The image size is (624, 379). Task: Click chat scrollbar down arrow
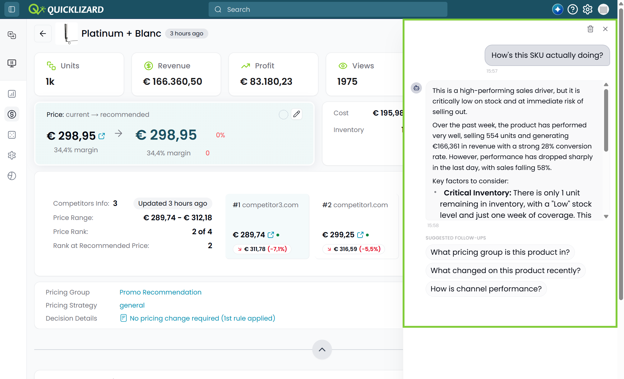pos(606,217)
